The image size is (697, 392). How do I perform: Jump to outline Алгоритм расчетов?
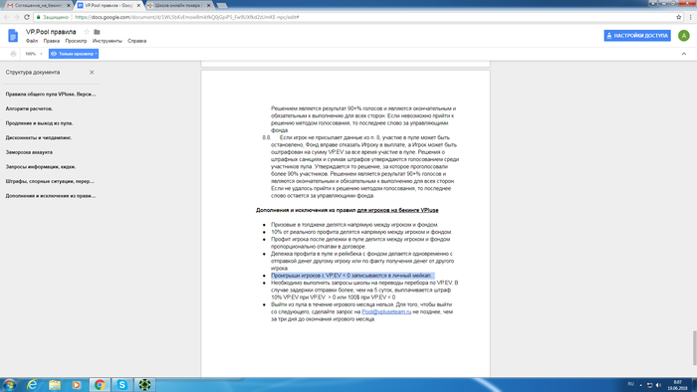pos(29,108)
